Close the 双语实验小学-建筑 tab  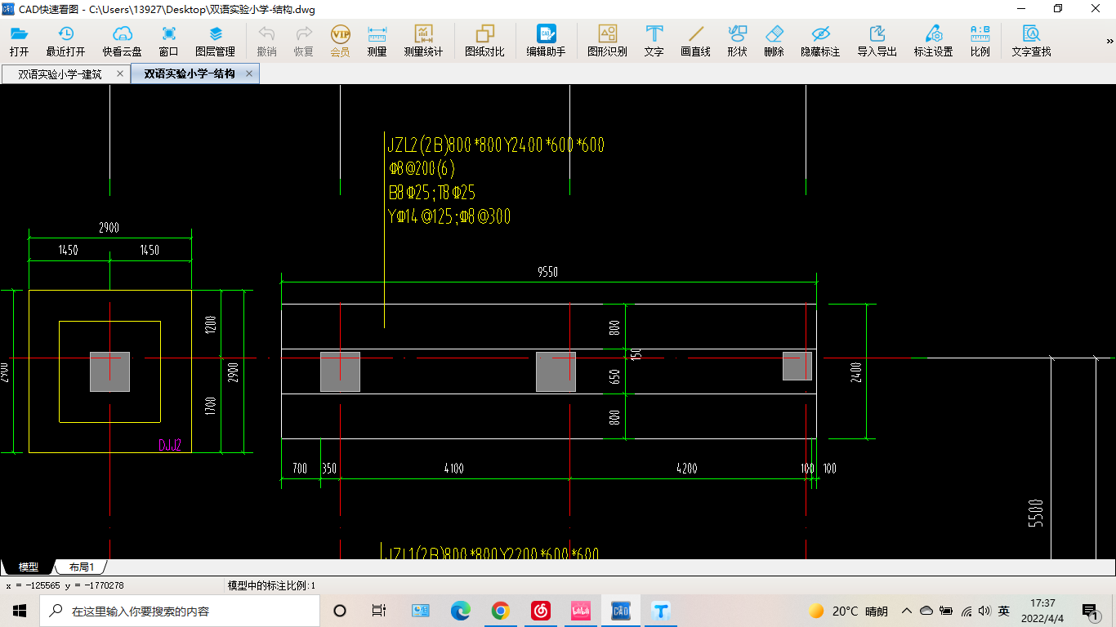120,73
